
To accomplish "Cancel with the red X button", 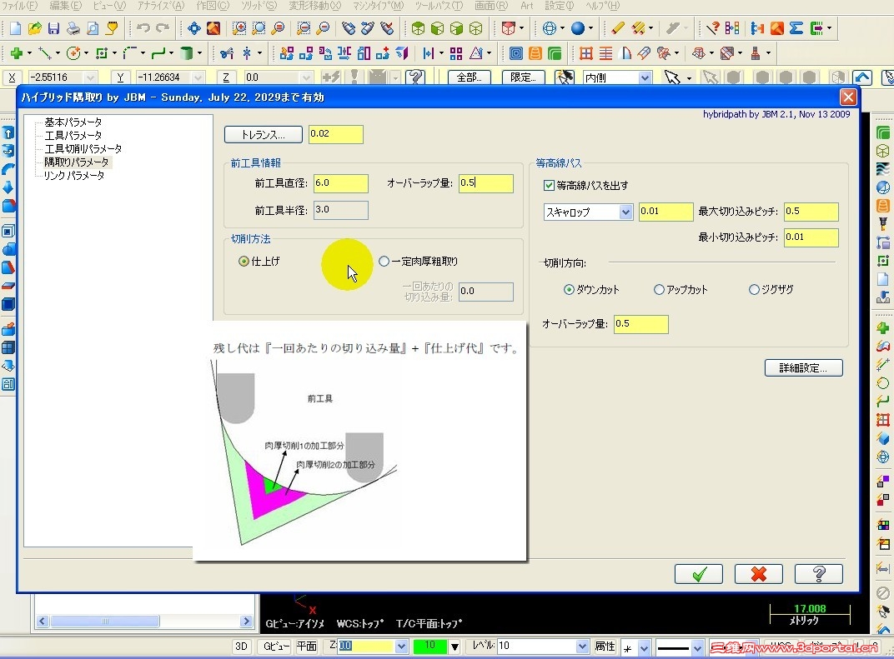I will click(758, 573).
